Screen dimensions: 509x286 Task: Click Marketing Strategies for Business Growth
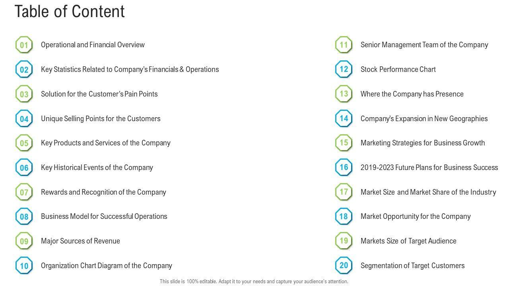point(423,143)
